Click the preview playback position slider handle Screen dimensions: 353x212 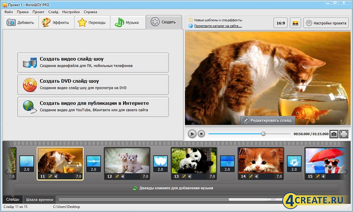(263, 134)
